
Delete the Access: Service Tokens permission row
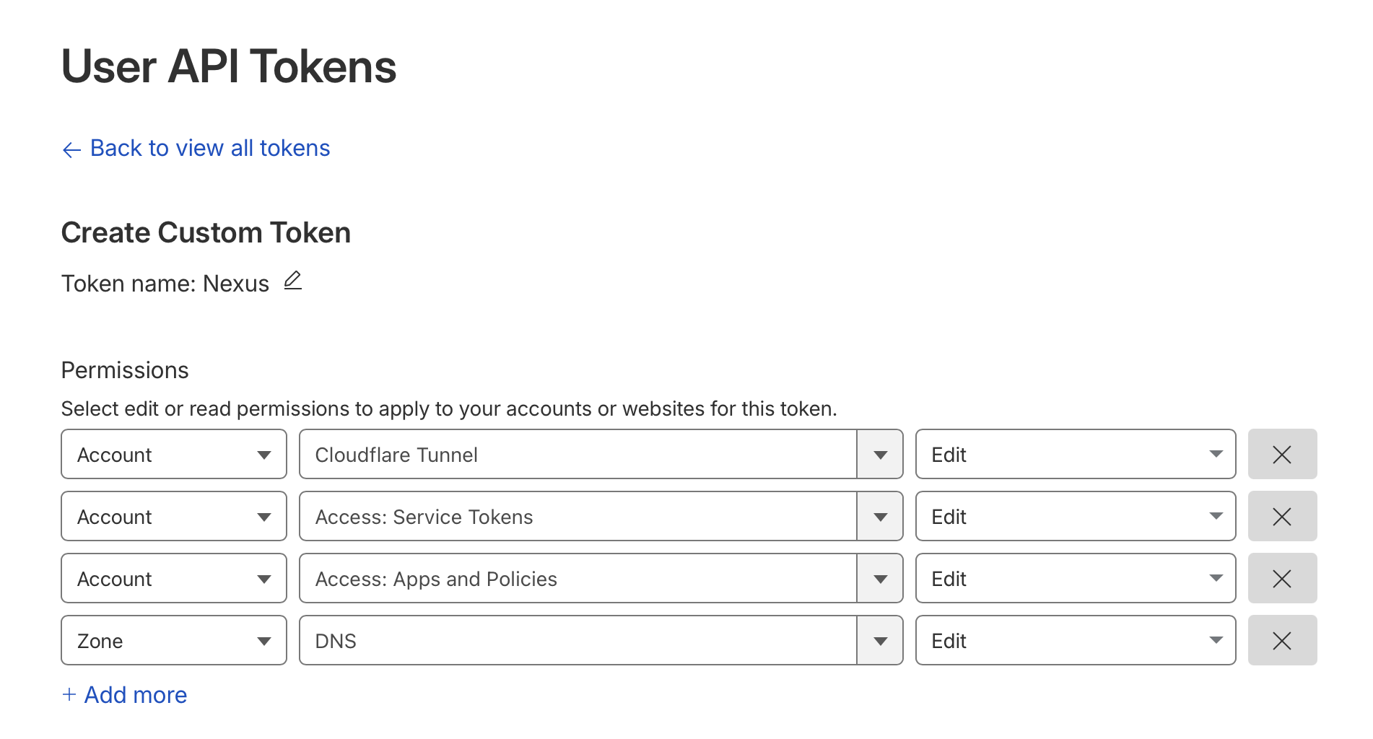pos(1281,517)
